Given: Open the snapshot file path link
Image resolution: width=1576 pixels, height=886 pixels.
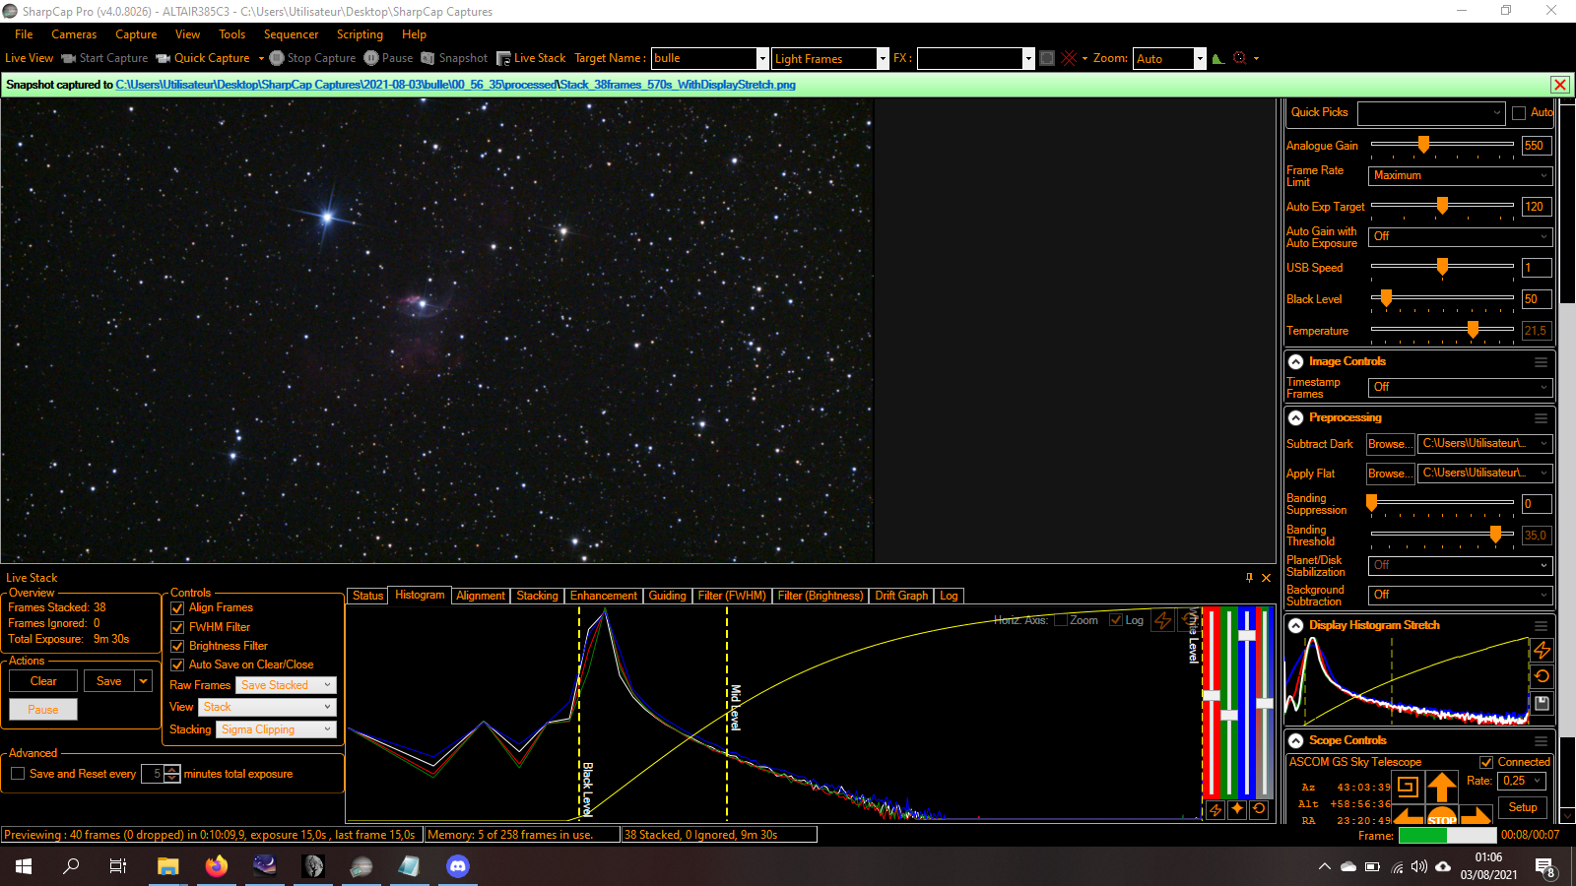Looking at the screenshot, I should coord(455,85).
